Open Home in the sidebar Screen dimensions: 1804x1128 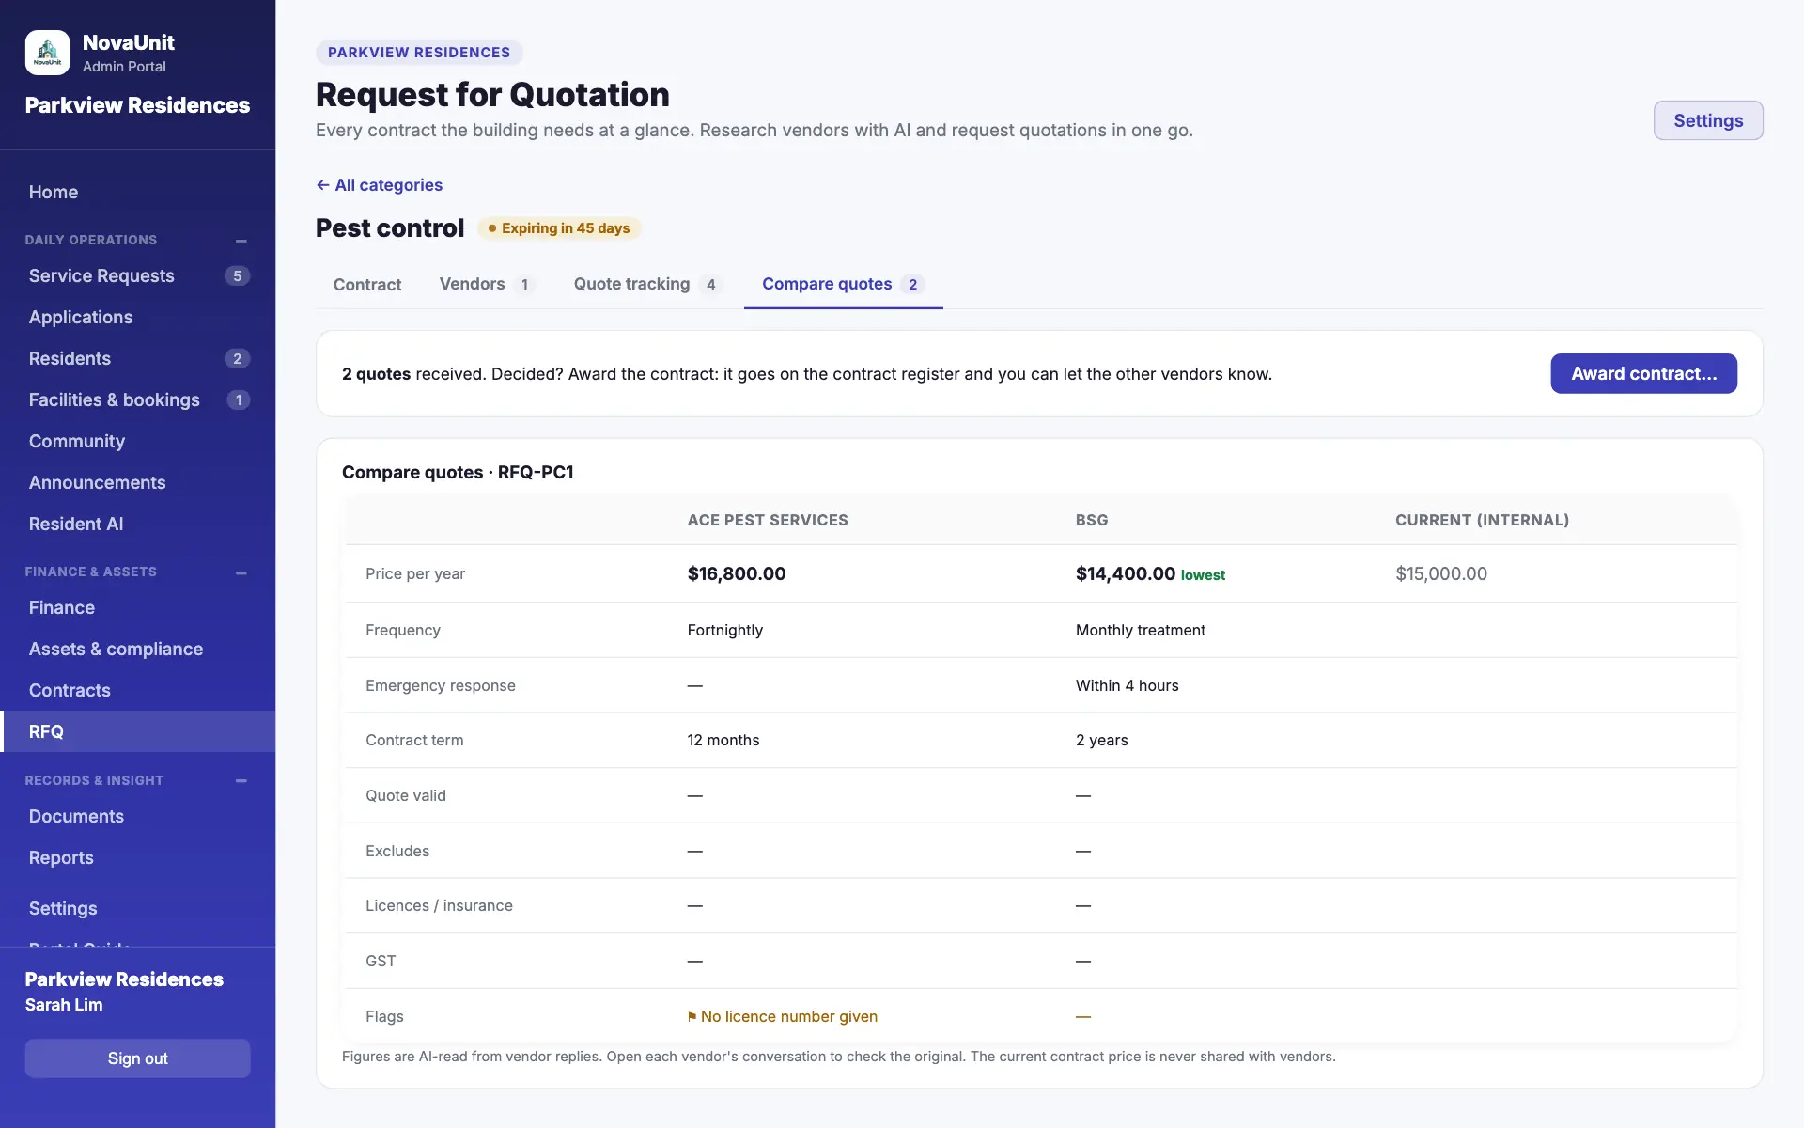tap(138, 192)
